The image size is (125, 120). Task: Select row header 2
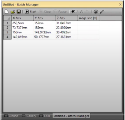(7, 28)
